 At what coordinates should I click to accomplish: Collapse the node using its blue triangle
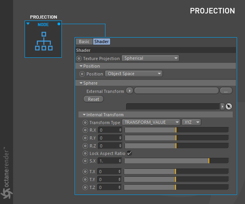point(28,24)
